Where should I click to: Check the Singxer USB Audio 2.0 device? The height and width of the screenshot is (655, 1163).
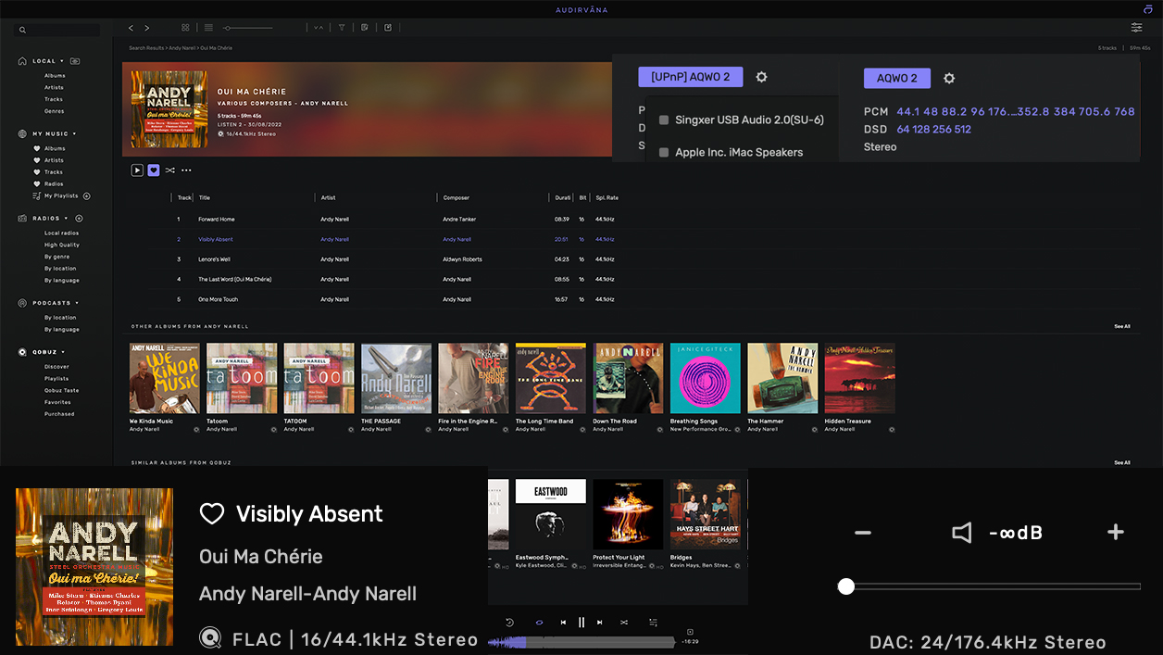coord(664,120)
